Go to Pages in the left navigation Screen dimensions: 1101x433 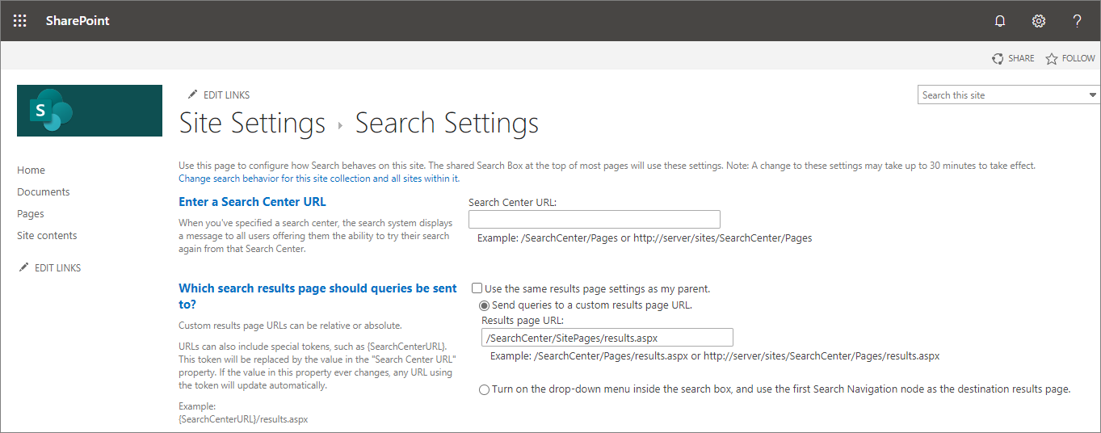[31, 214]
